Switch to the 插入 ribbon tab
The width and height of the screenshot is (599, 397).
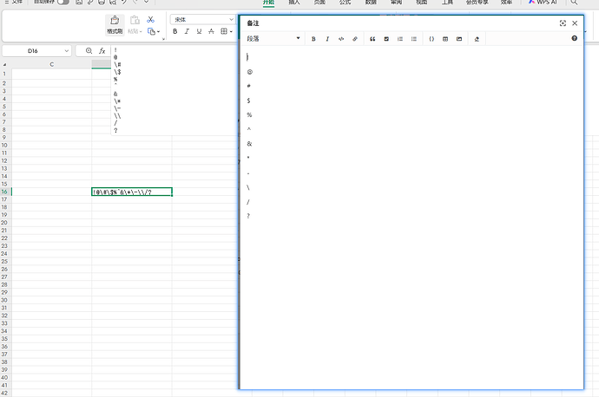[x=293, y=3]
